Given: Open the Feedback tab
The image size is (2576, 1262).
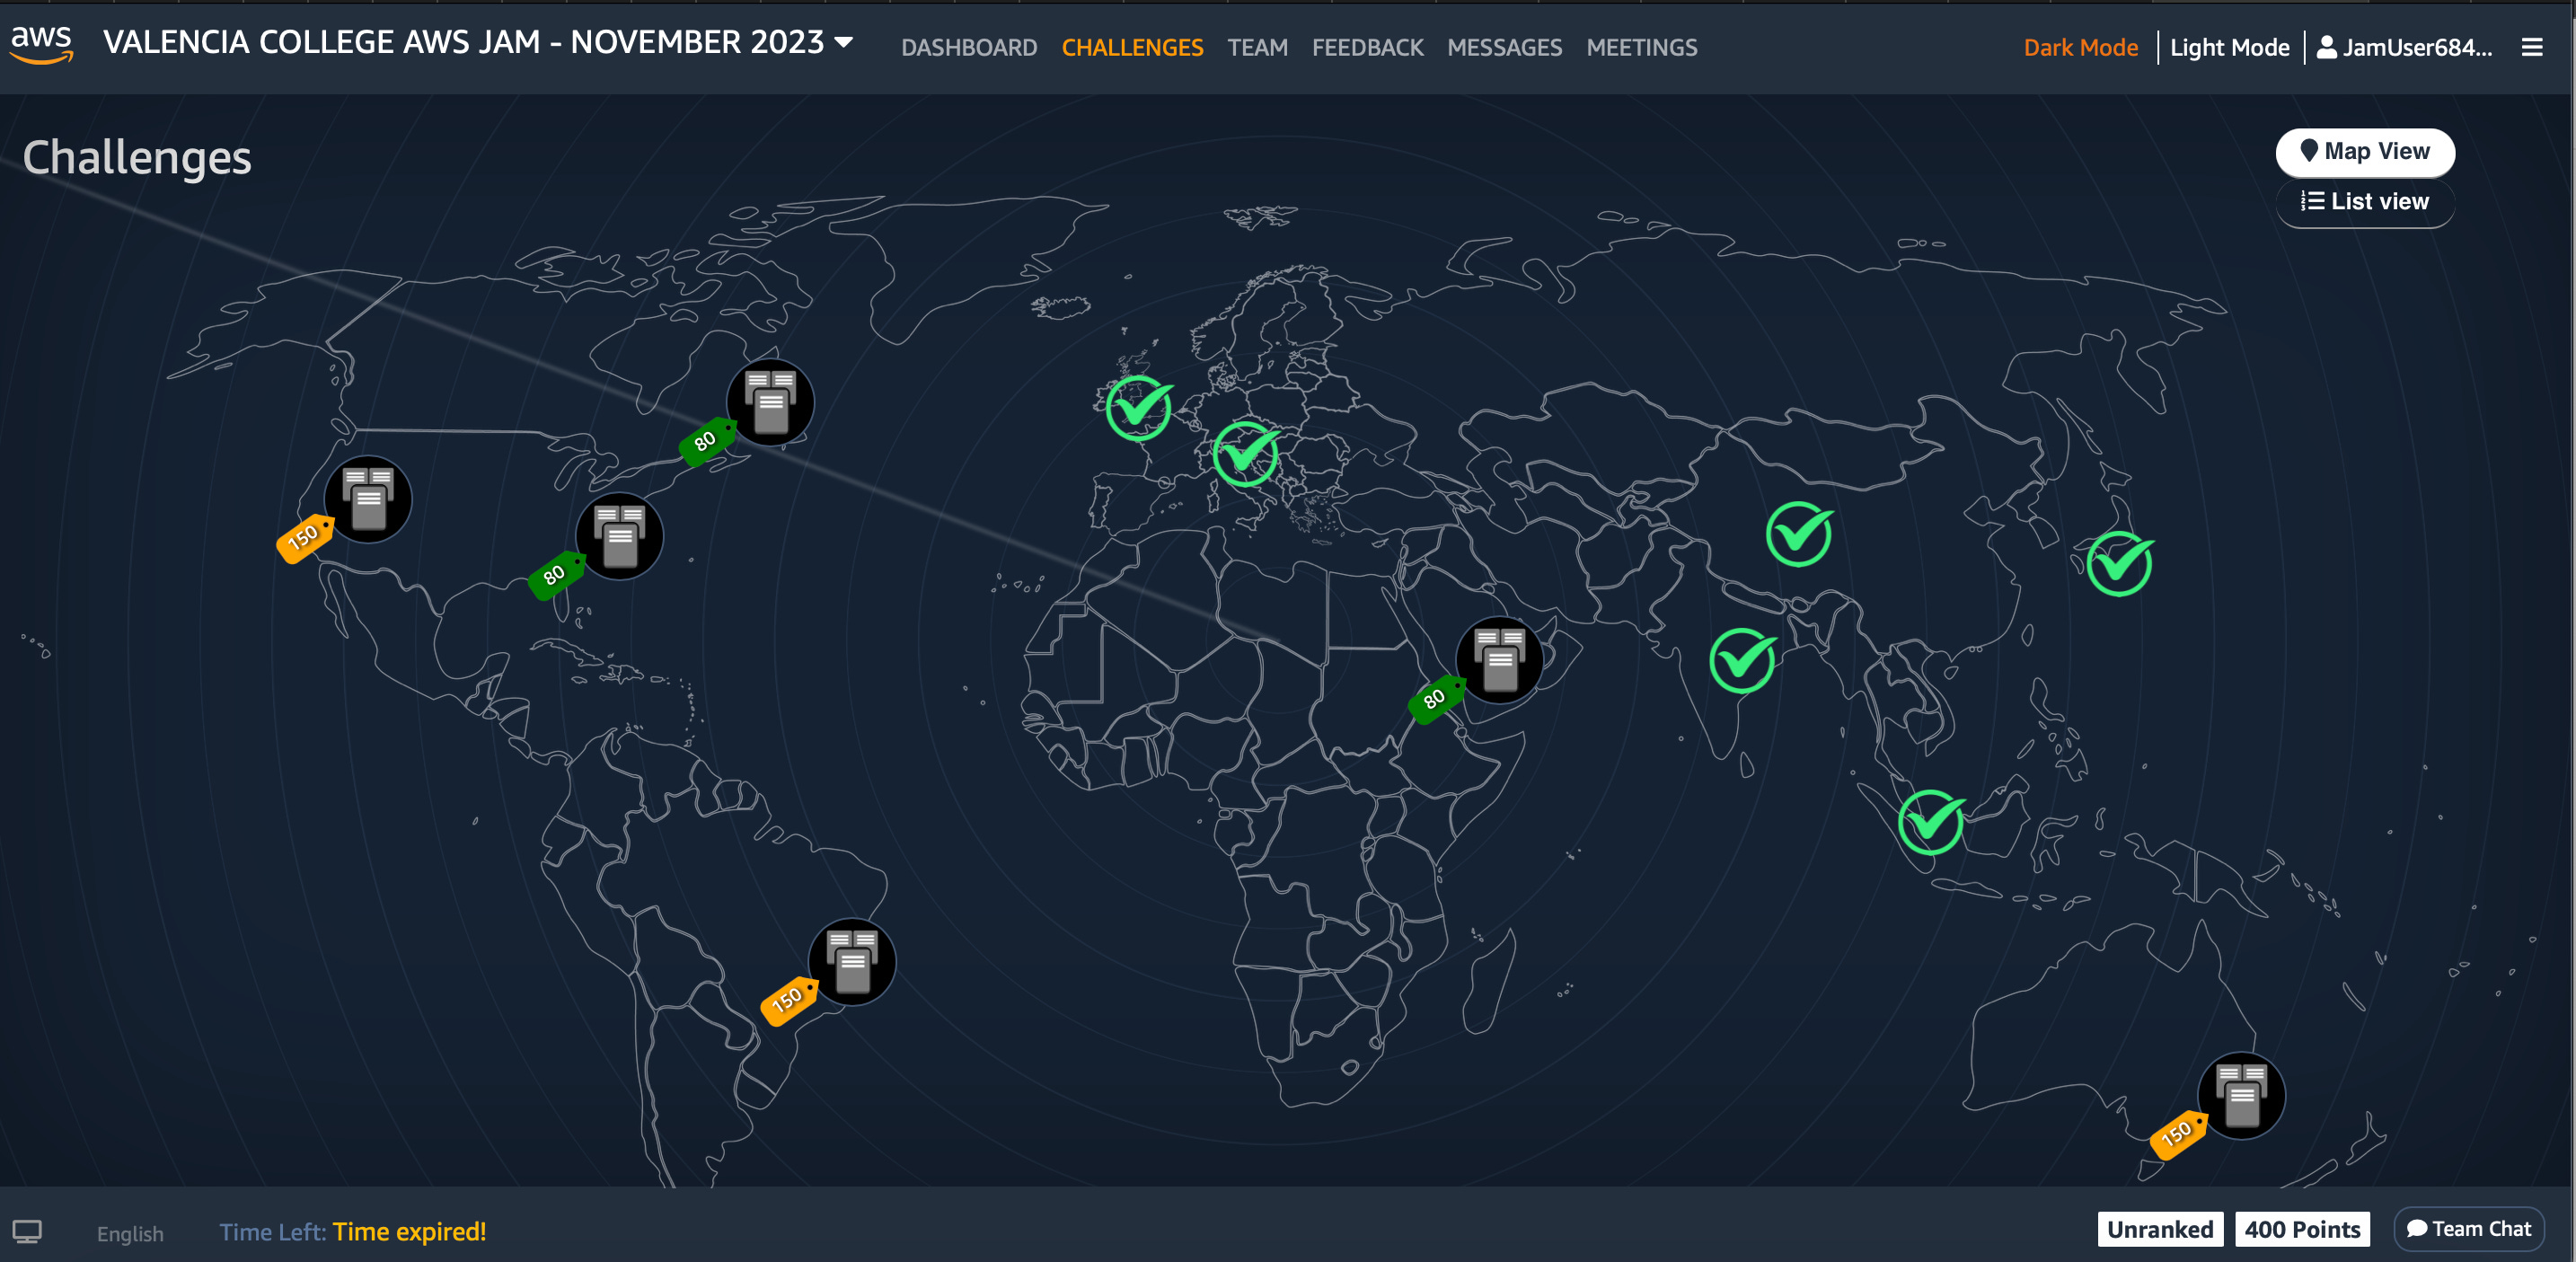Looking at the screenshot, I should point(1367,47).
